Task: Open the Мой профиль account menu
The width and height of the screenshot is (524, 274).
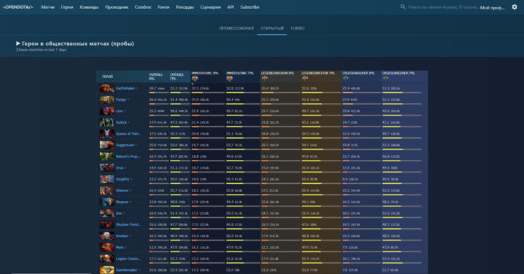Action: [x=492, y=8]
